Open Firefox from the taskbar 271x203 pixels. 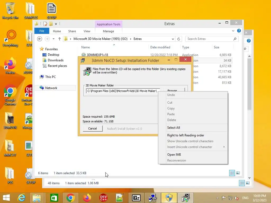point(87,198)
